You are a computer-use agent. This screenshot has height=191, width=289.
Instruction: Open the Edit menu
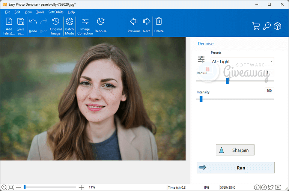click(17, 12)
